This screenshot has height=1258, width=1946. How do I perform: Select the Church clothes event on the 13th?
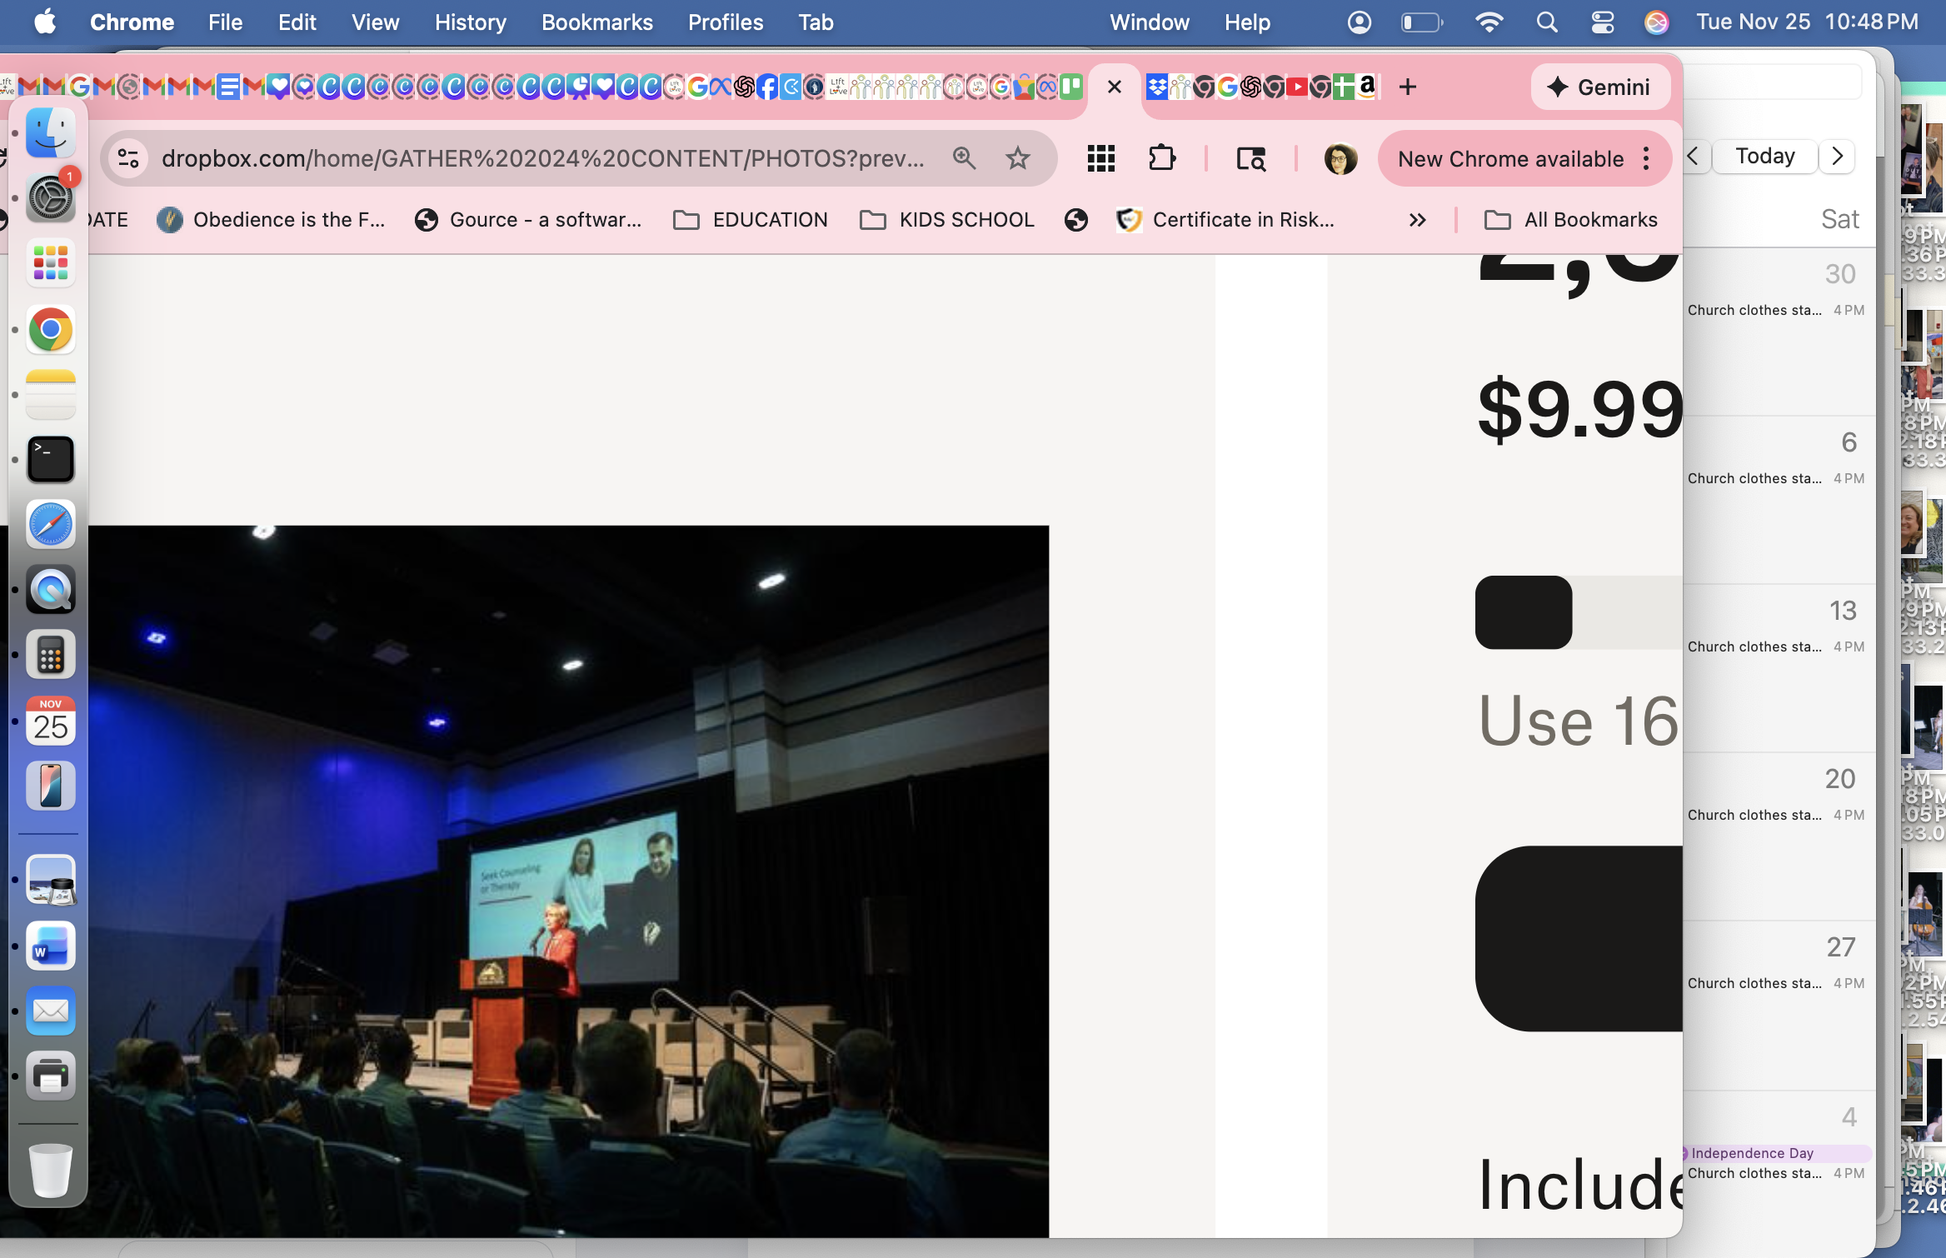point(1776,646)
